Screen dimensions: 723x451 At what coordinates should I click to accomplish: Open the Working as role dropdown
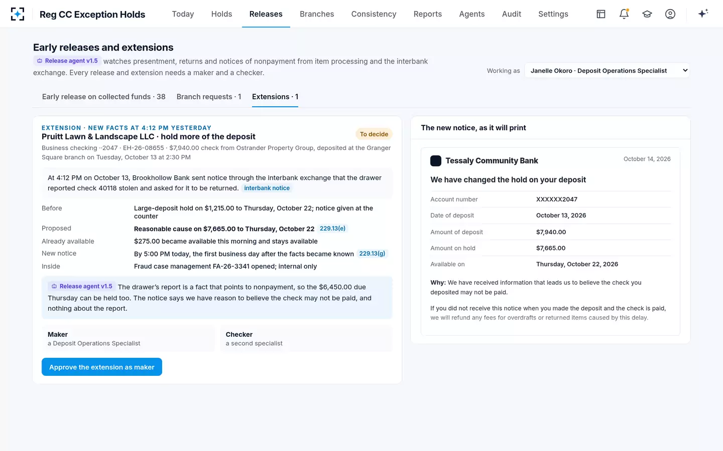[607, 71]
